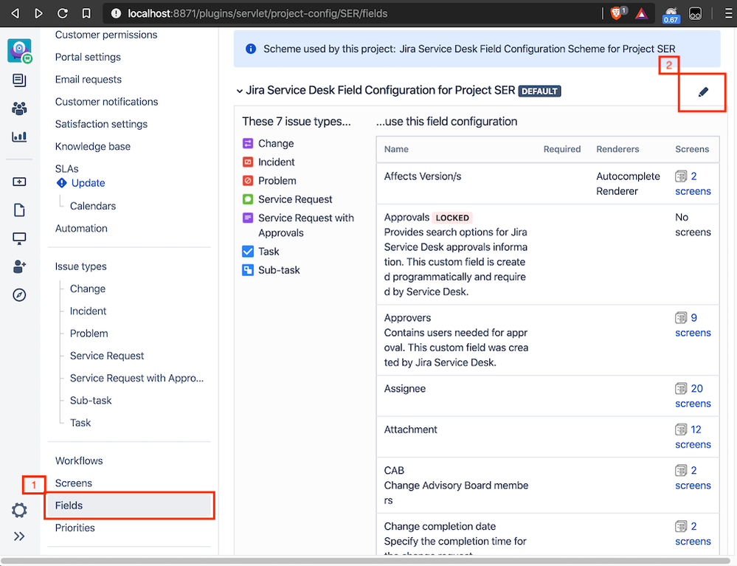The image size is (737, 566).
Task: Click the browser forward arrow
Action: pos(38,13)
